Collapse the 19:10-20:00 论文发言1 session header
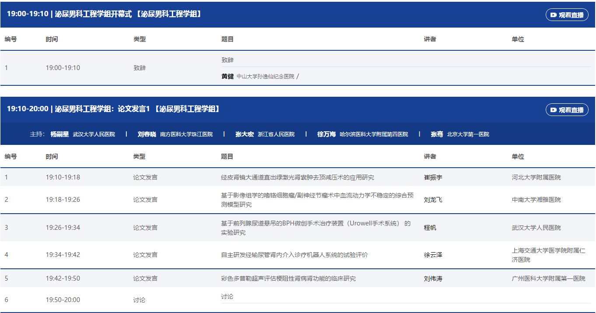Screen dimensions: 596x313 pyautogui.click(x=113, y=109)
